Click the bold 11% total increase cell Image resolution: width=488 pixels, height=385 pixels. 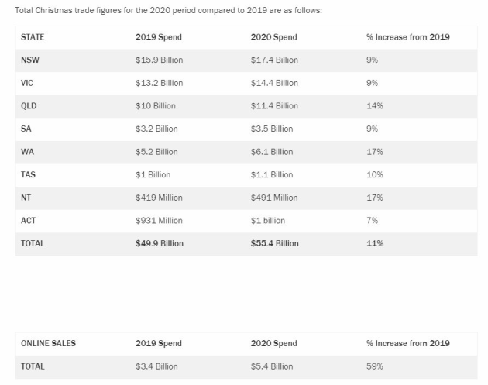375,243
